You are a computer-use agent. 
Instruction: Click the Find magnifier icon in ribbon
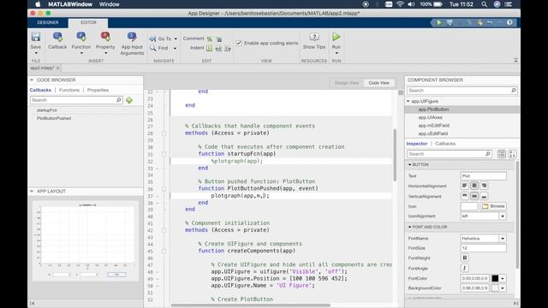tap(152, 48)
